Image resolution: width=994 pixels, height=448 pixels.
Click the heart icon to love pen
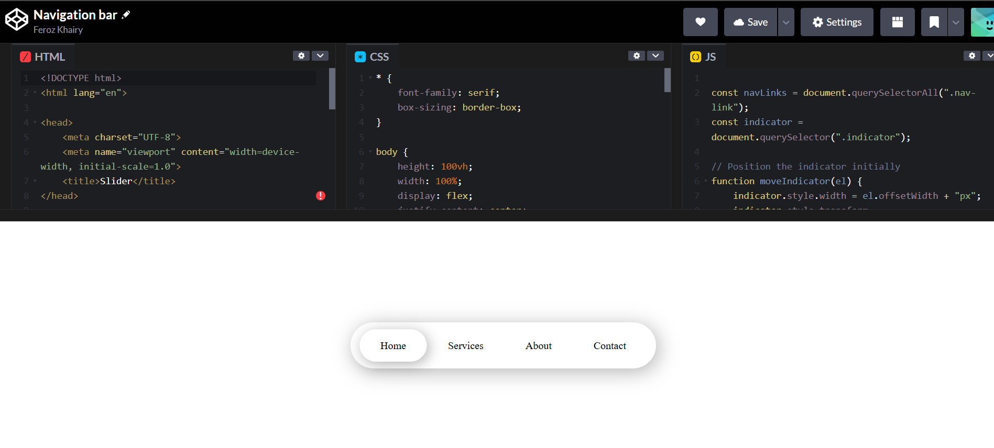click(x=700, y=22)
